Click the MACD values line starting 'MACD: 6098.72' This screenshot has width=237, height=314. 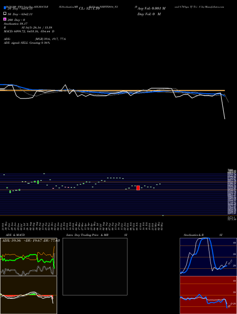[29, 31]
